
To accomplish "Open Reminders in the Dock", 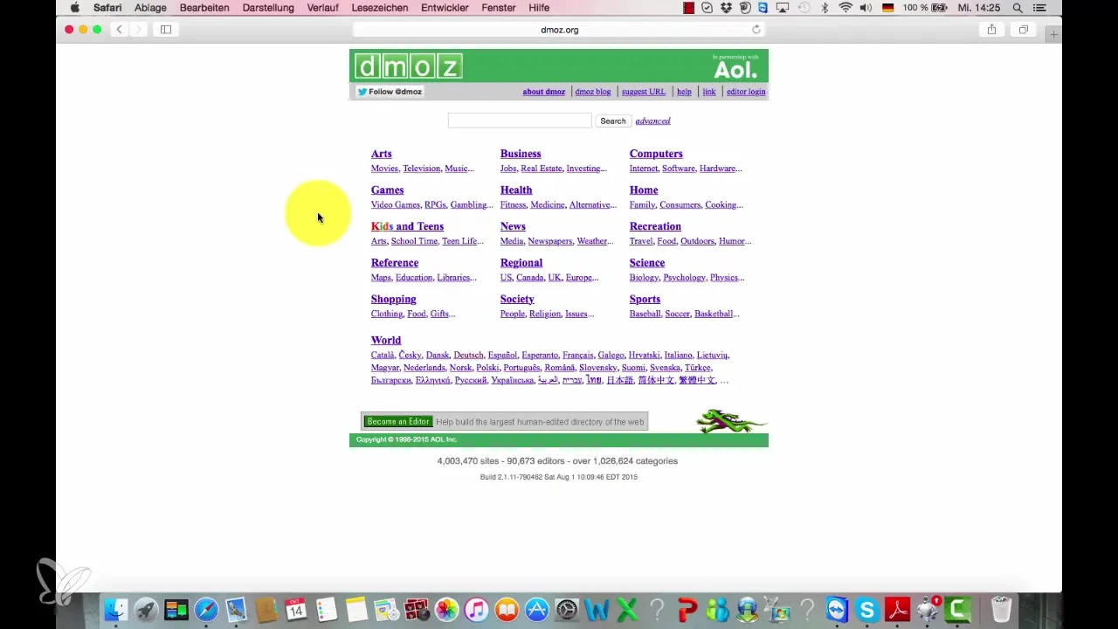I will click(327, 609).
